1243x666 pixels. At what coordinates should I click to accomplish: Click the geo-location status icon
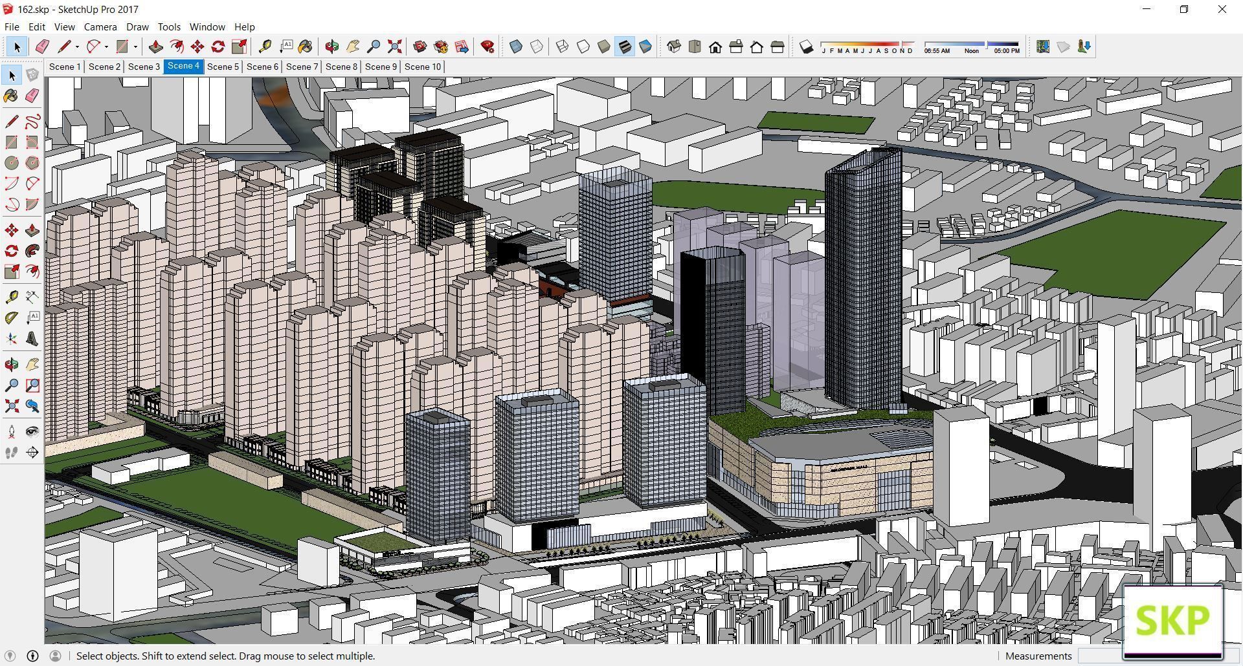tap(10, 656)
